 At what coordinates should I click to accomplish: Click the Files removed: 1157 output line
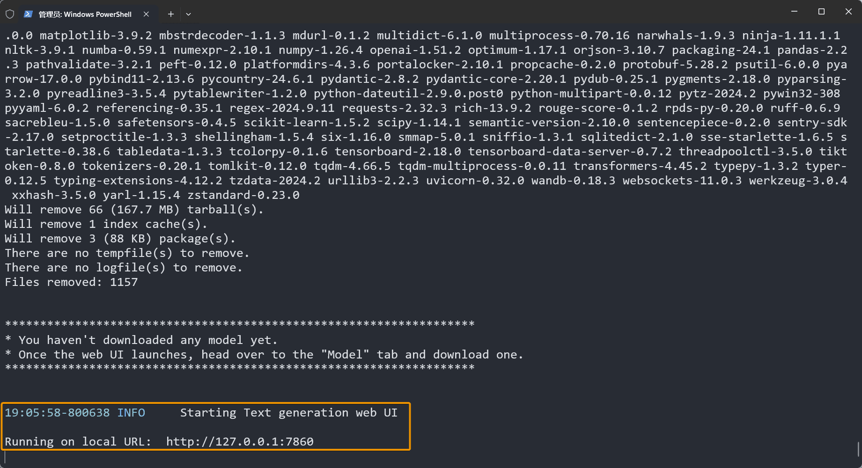(71, 282)
